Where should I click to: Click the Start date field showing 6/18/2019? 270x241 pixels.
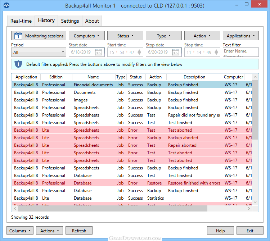87,52
